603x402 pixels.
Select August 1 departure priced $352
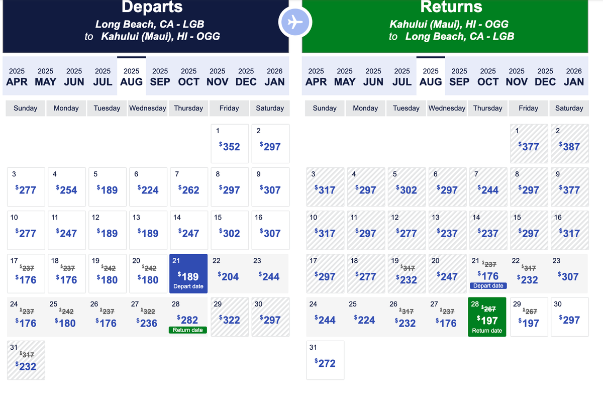230,144
